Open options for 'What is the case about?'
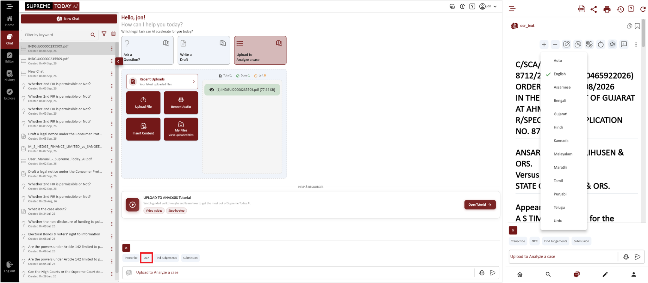Viewport: 648px width, 283px height. click(x=112, y=211)
